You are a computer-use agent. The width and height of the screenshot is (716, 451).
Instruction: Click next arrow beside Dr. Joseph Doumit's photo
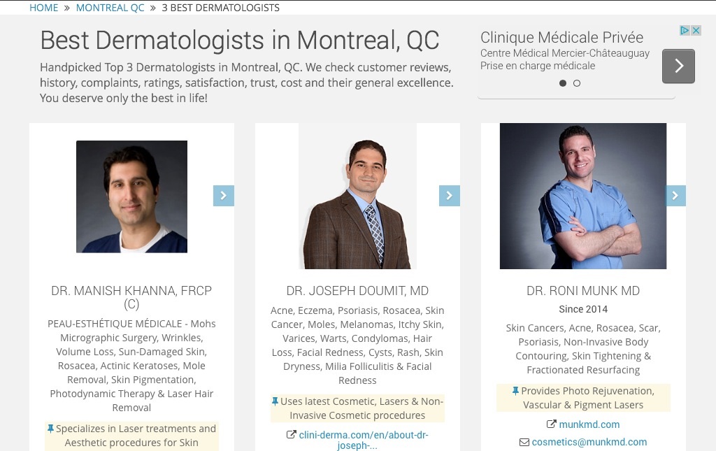(449, 196)
